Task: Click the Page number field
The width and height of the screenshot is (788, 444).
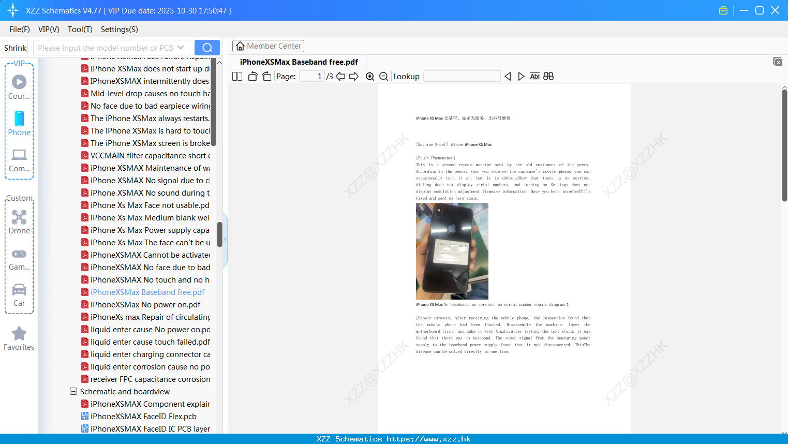Action: tap(312, 77)
